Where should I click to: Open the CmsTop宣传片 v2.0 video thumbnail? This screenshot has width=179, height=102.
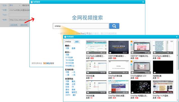(141, 67)
